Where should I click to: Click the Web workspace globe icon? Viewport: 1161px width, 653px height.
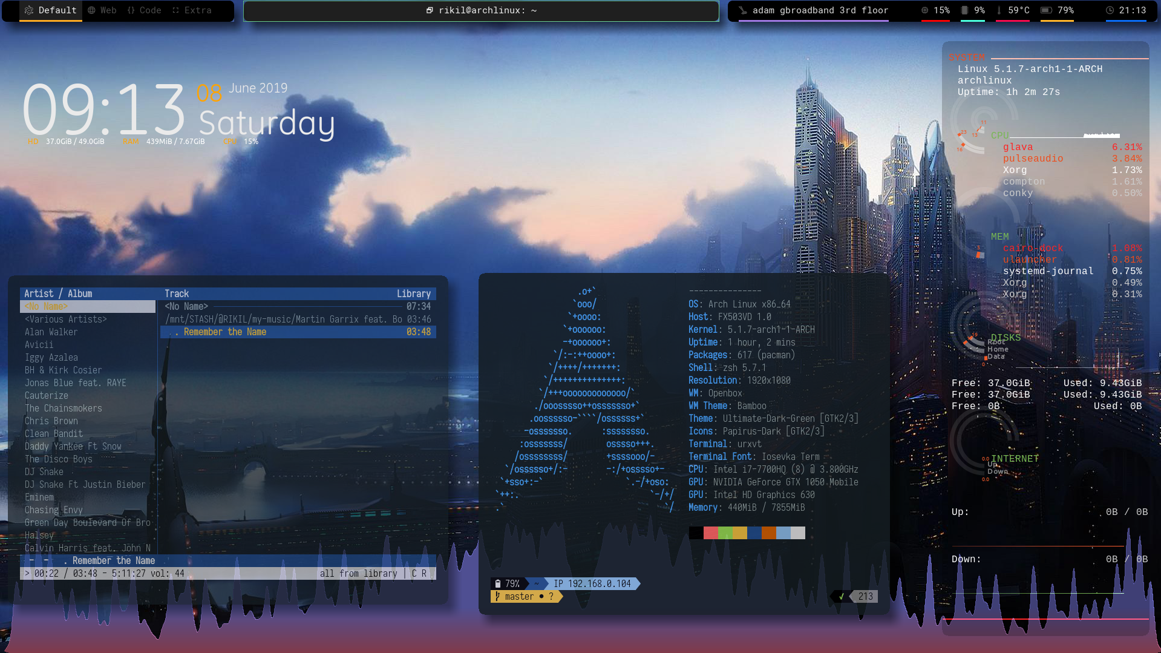pos(91,10)
